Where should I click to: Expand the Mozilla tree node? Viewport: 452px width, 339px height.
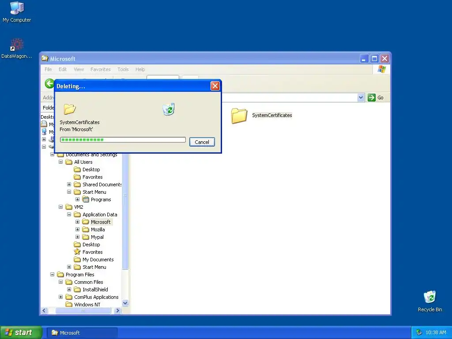tap(77, 229)
